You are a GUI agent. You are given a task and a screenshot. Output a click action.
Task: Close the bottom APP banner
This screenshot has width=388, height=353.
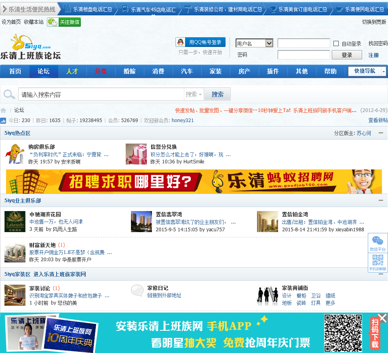coord(383,318)
